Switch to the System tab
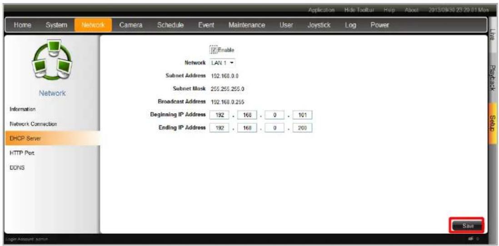Viewport: 499px width, 246px height. [x=56, y=25]
